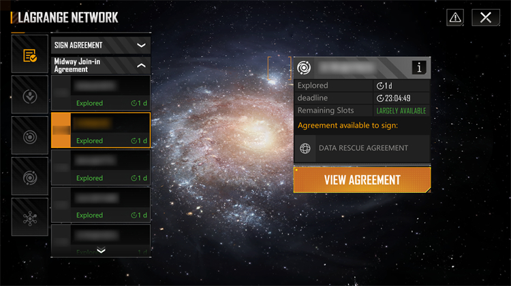
Task: Select the orbit rings sidebar icon
Action: pyautogui.click(x=30, y=177)
